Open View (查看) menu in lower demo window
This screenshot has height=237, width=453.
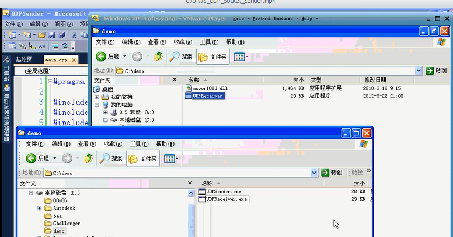(87, 144)
